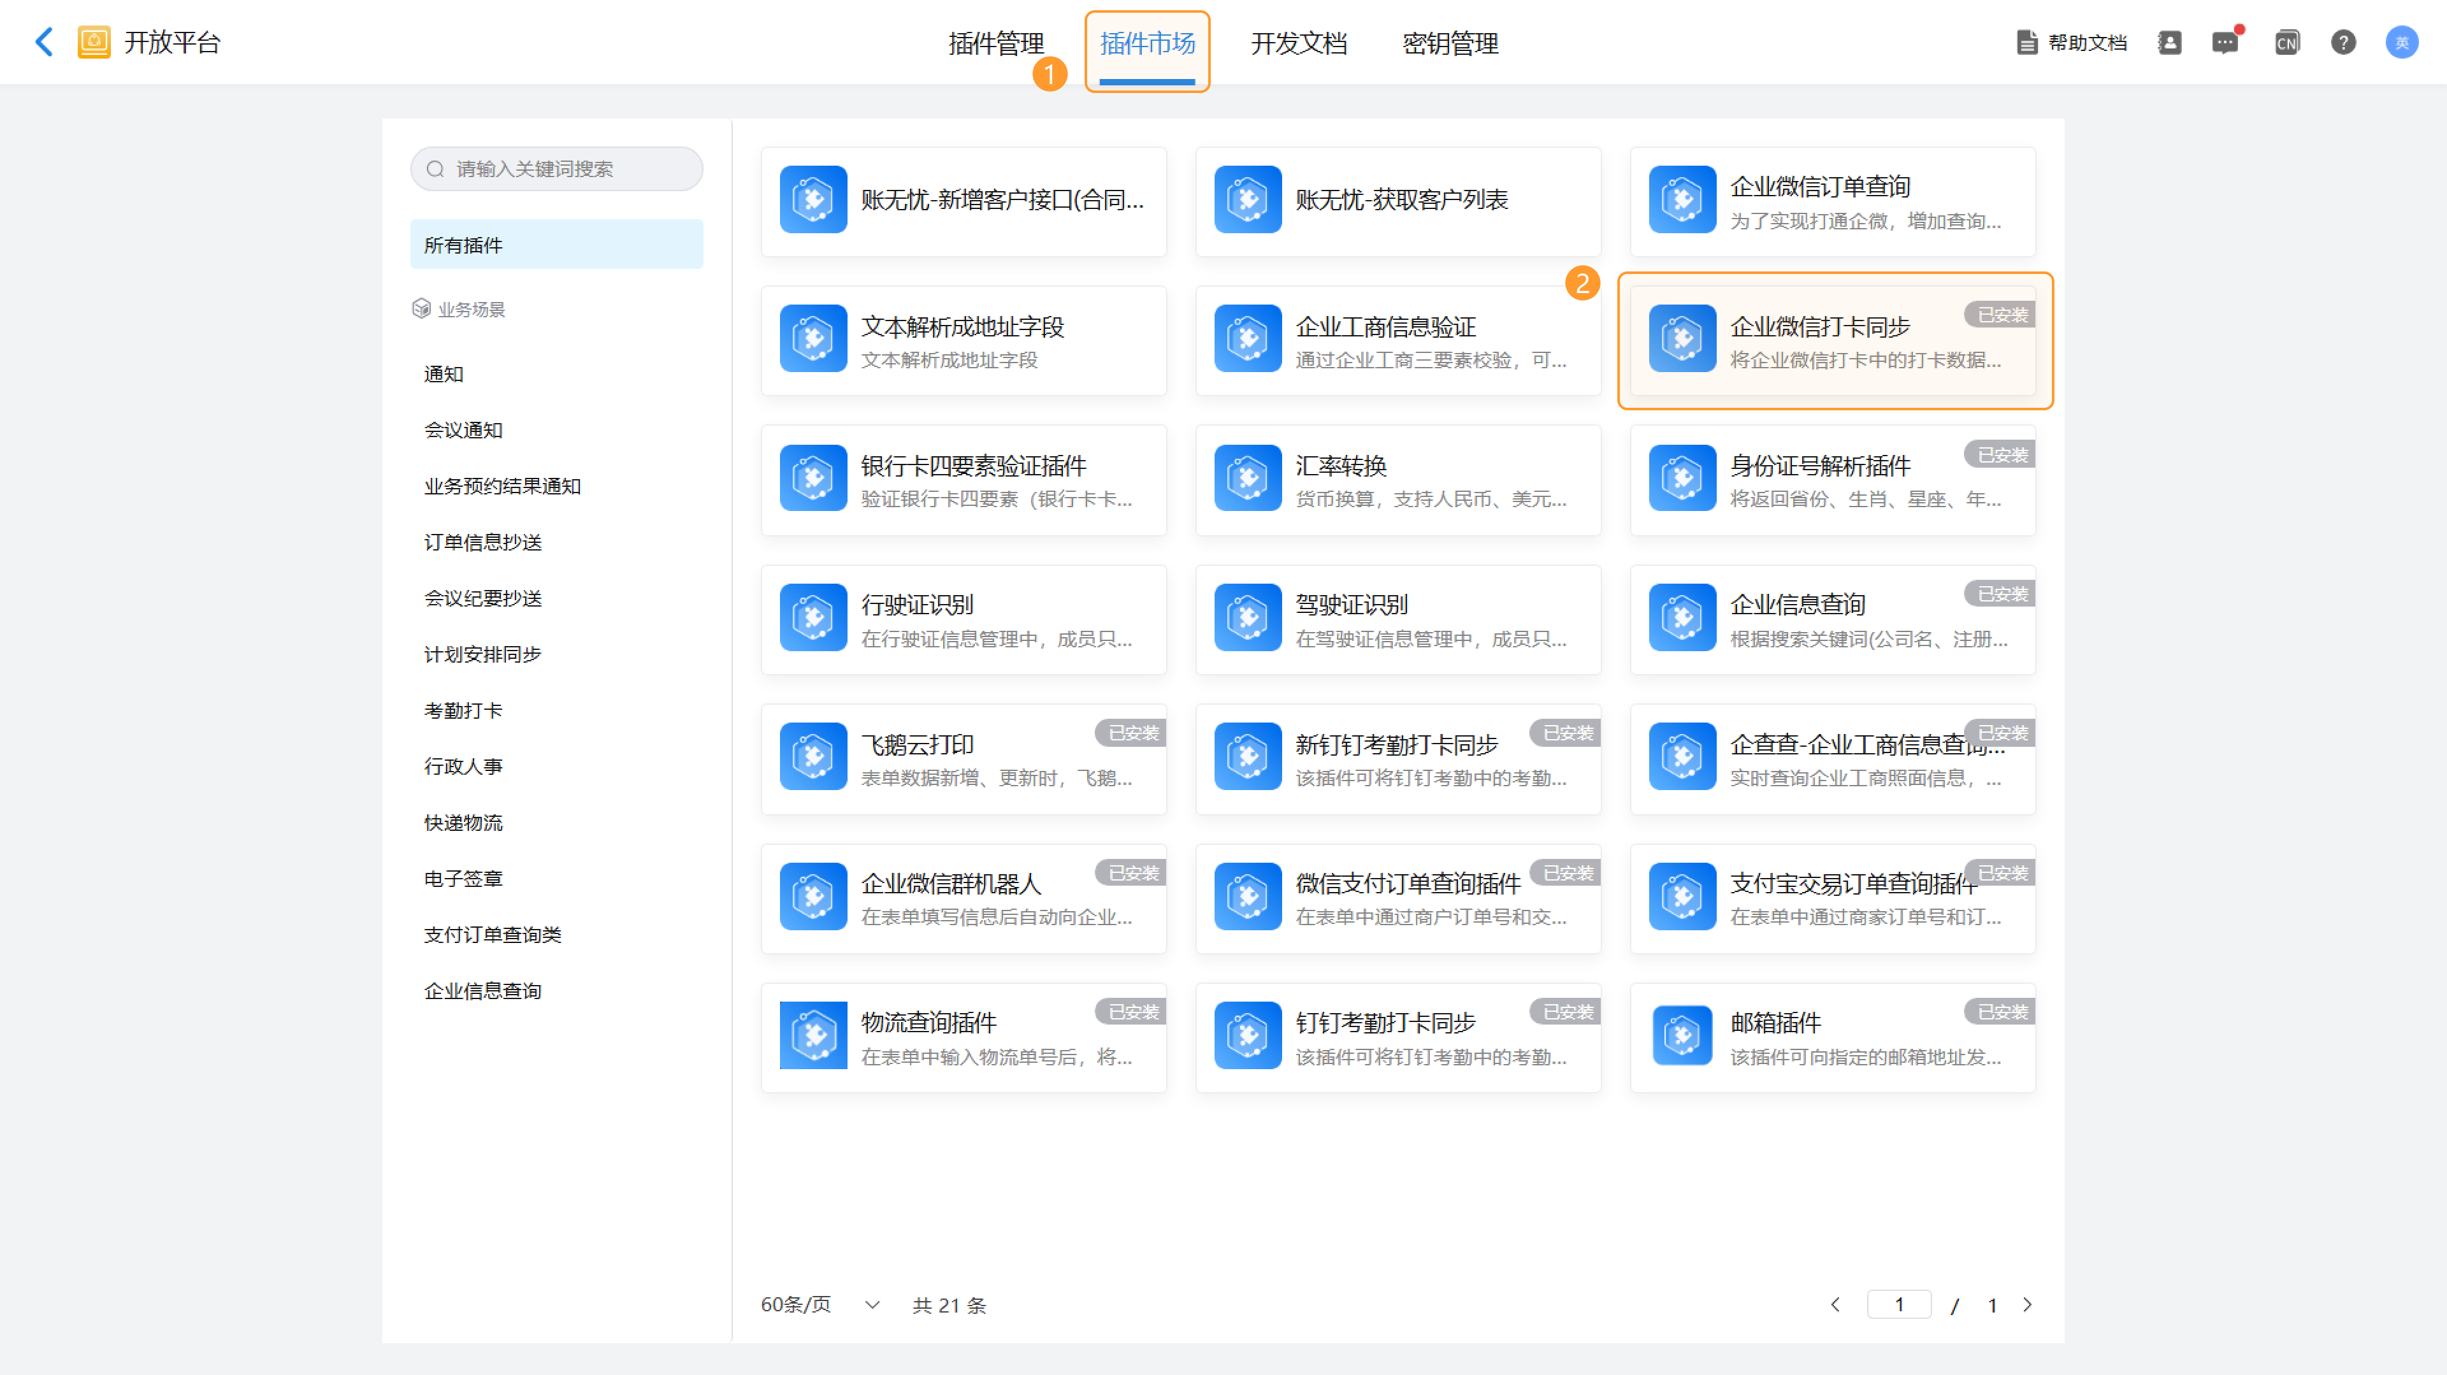Click the 汇率转换 plugin title

(1341, 466)
